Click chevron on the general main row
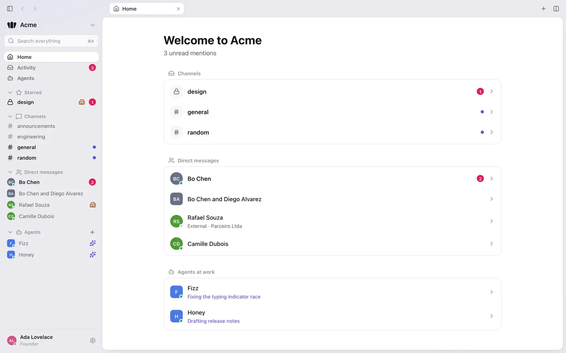The height and width of the screenshot is (353, 566). 492,112
